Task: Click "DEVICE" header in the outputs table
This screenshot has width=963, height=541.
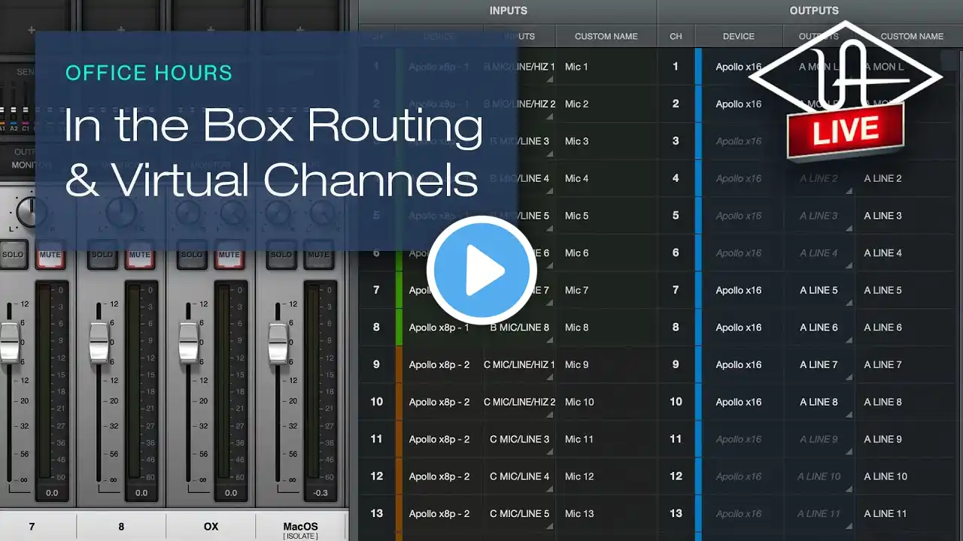Action: [x=739, y=36]
